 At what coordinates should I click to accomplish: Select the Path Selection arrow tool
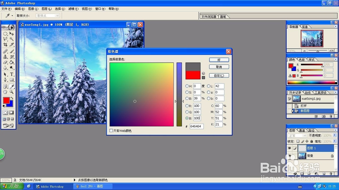pos(5,74)
